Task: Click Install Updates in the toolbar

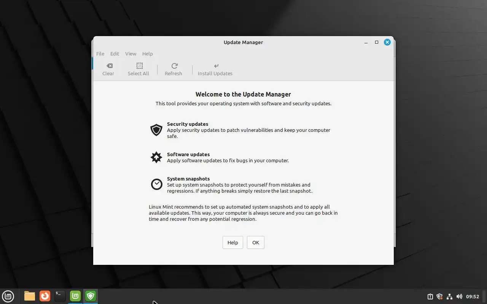Action: [215, 70]
